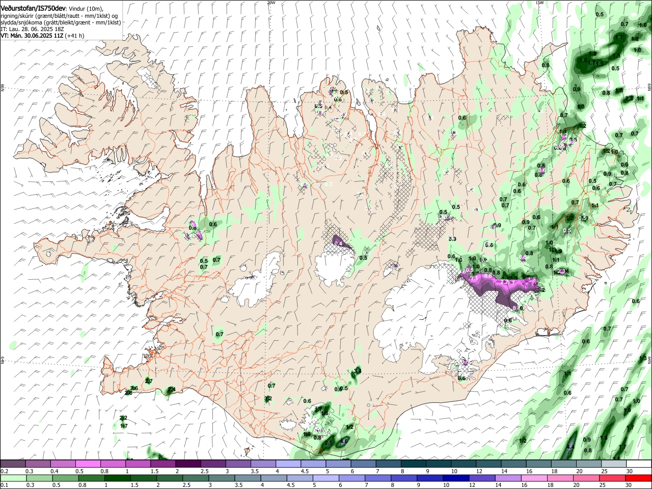Click the 3 violet swatch on the upper scale
Screen dimensions: 652x489
pyautogui.click(x=238, y=464)
